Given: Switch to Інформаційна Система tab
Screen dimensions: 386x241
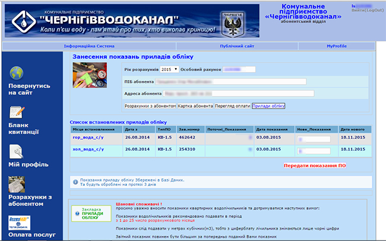Looking at the screenshot, I should point(88,46).
